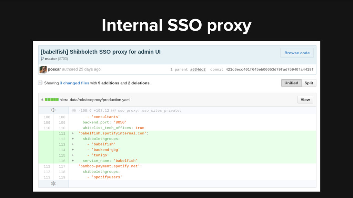Open the master branch link
353x198 pixels.
pyautogui.click(x=51, y=59)
